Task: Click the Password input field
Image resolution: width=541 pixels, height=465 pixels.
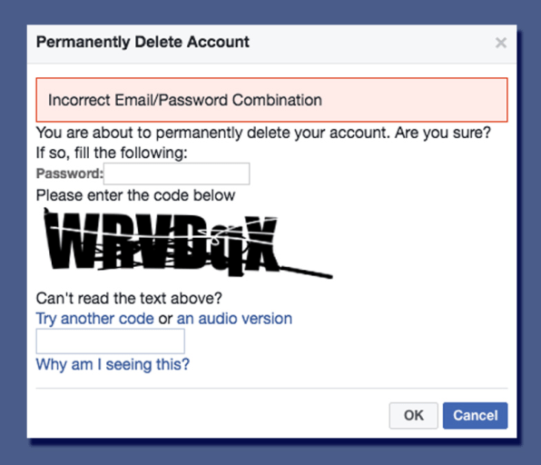Action: pyautogui.click(x=177, y=173)
